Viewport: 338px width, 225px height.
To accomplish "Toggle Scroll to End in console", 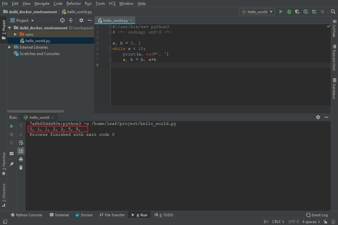I will tap(21, 151).
